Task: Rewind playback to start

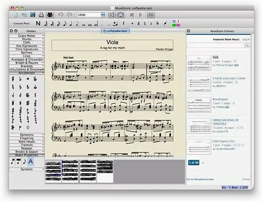Action: click(132, 15)
